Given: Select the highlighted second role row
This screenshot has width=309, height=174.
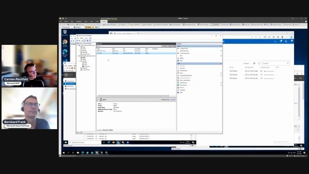Looking at the screenshot, I should click(136, 53).
